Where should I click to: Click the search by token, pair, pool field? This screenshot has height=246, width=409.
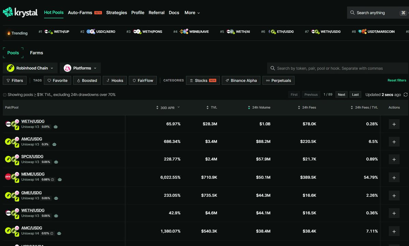coord(337,68)
